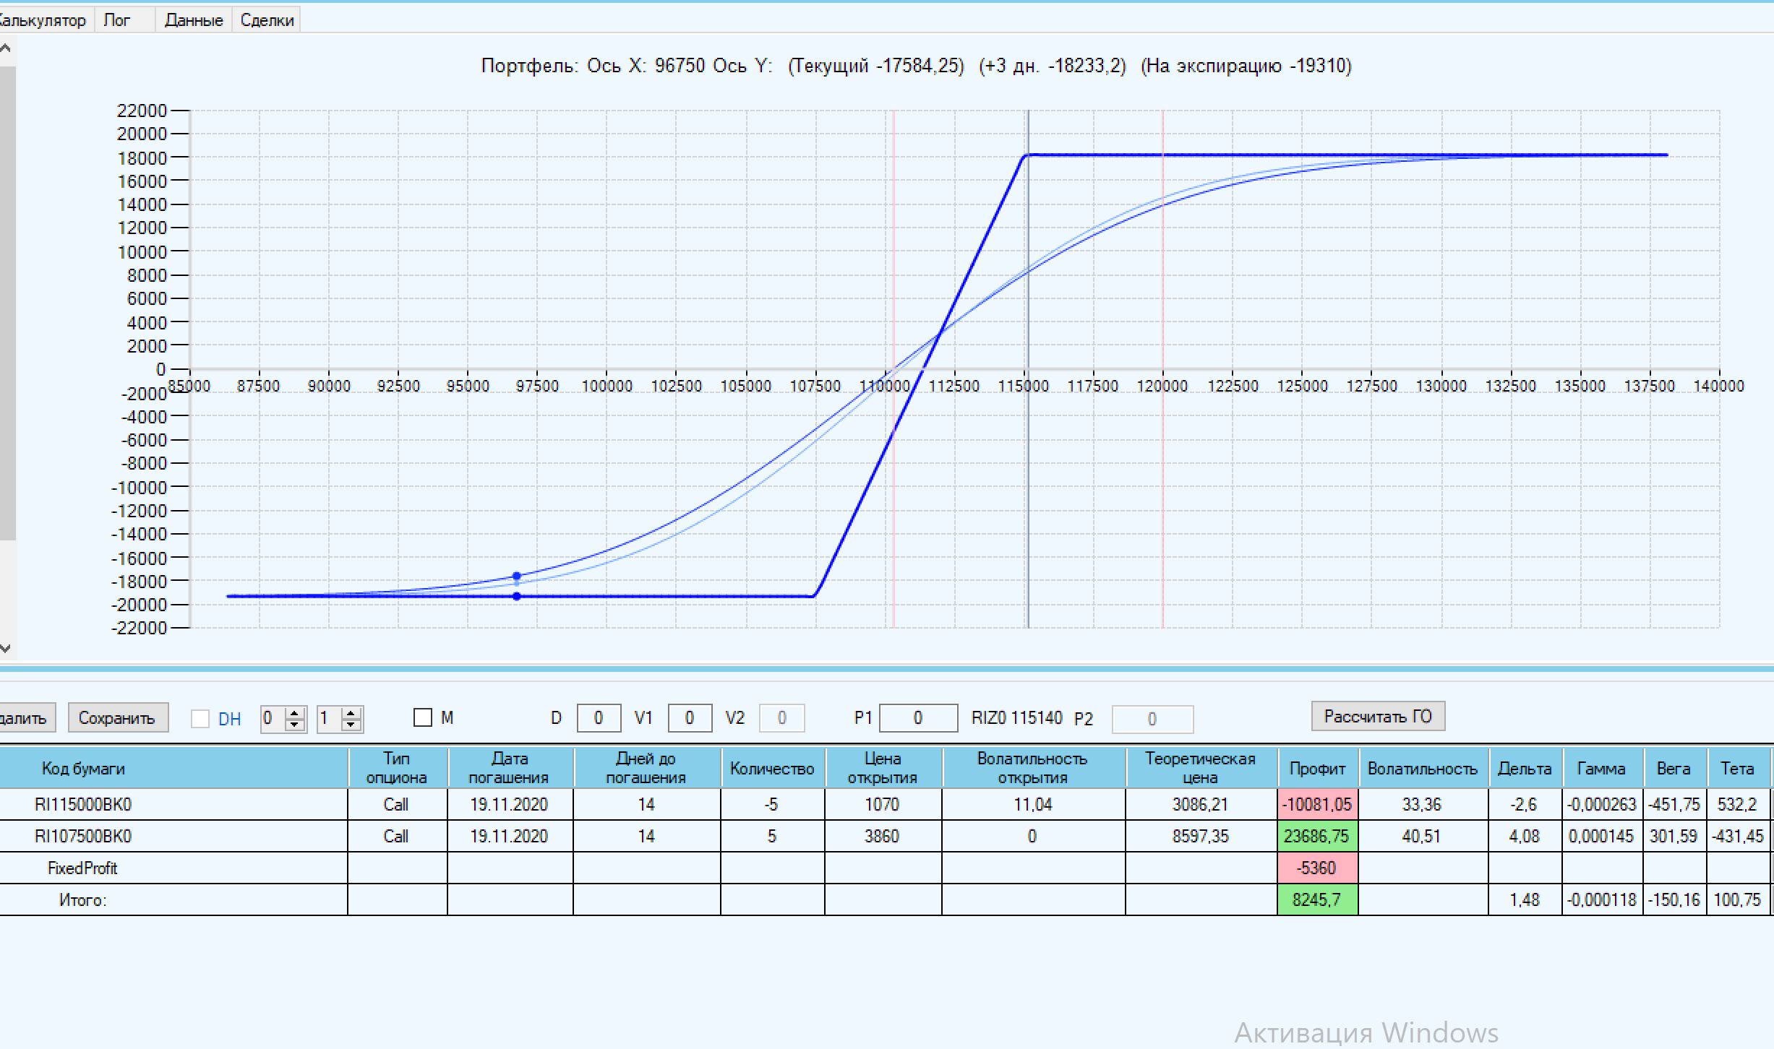The width and height of the screenshot is (1774, 1049).
Task: Click the current-value marker dot on the curve
Action: (516, 577)
